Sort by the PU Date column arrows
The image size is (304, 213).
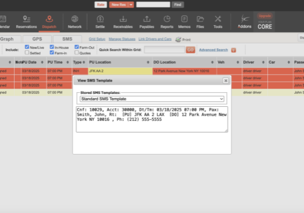tap(42, 62)
